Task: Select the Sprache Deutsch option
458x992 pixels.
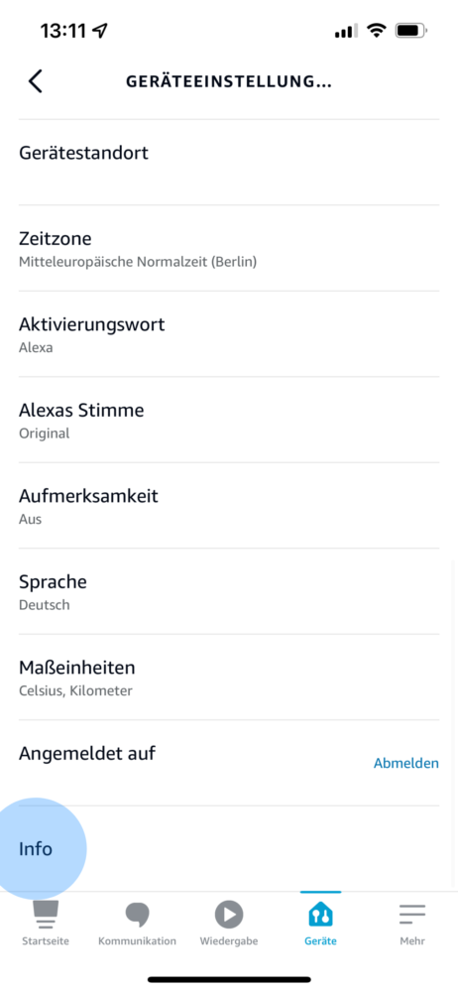Action: 229,591
